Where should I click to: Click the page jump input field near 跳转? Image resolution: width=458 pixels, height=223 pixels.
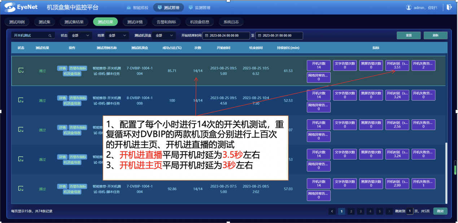(409, 211)
